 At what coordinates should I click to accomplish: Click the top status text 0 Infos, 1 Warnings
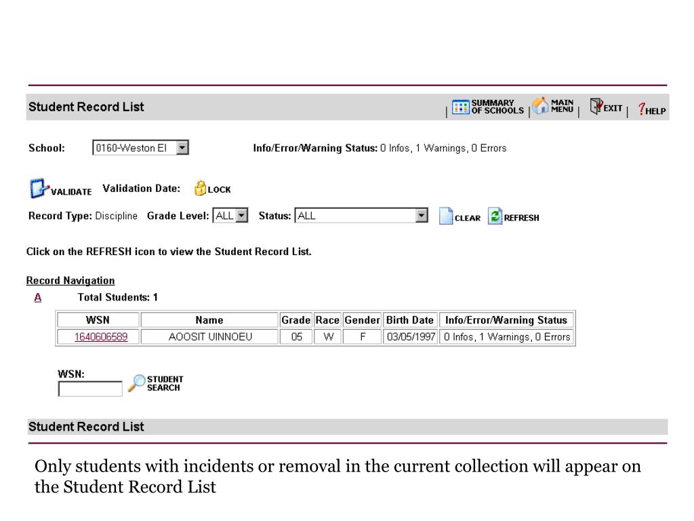(x=443, y=148)
